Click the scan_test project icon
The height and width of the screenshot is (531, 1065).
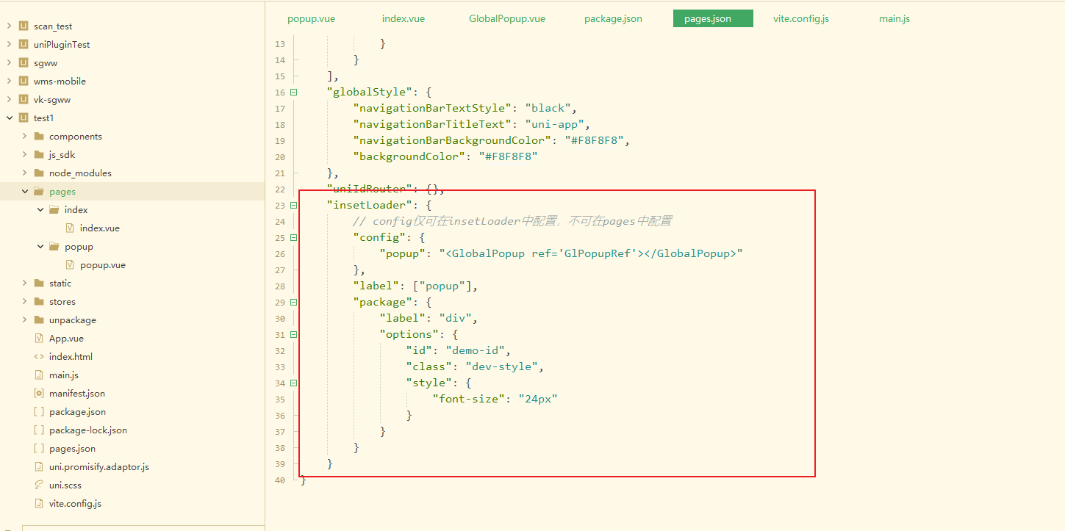(23, 26)
